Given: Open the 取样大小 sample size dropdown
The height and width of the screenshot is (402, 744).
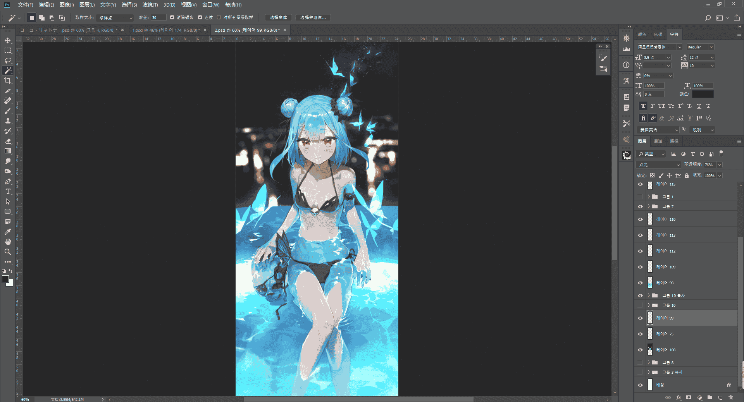Looking at the screenshot, I should pyautogui.click(x=115, y=17).
